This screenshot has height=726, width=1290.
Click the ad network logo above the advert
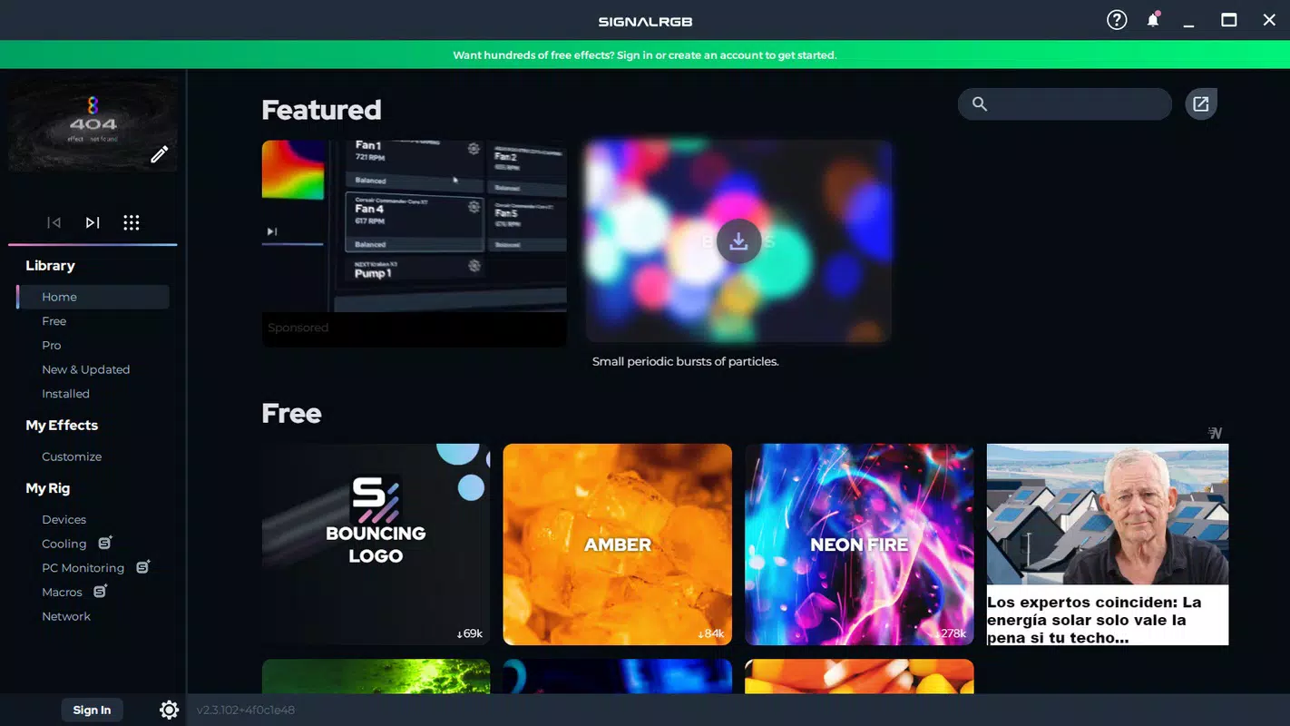pos(1216,433)
